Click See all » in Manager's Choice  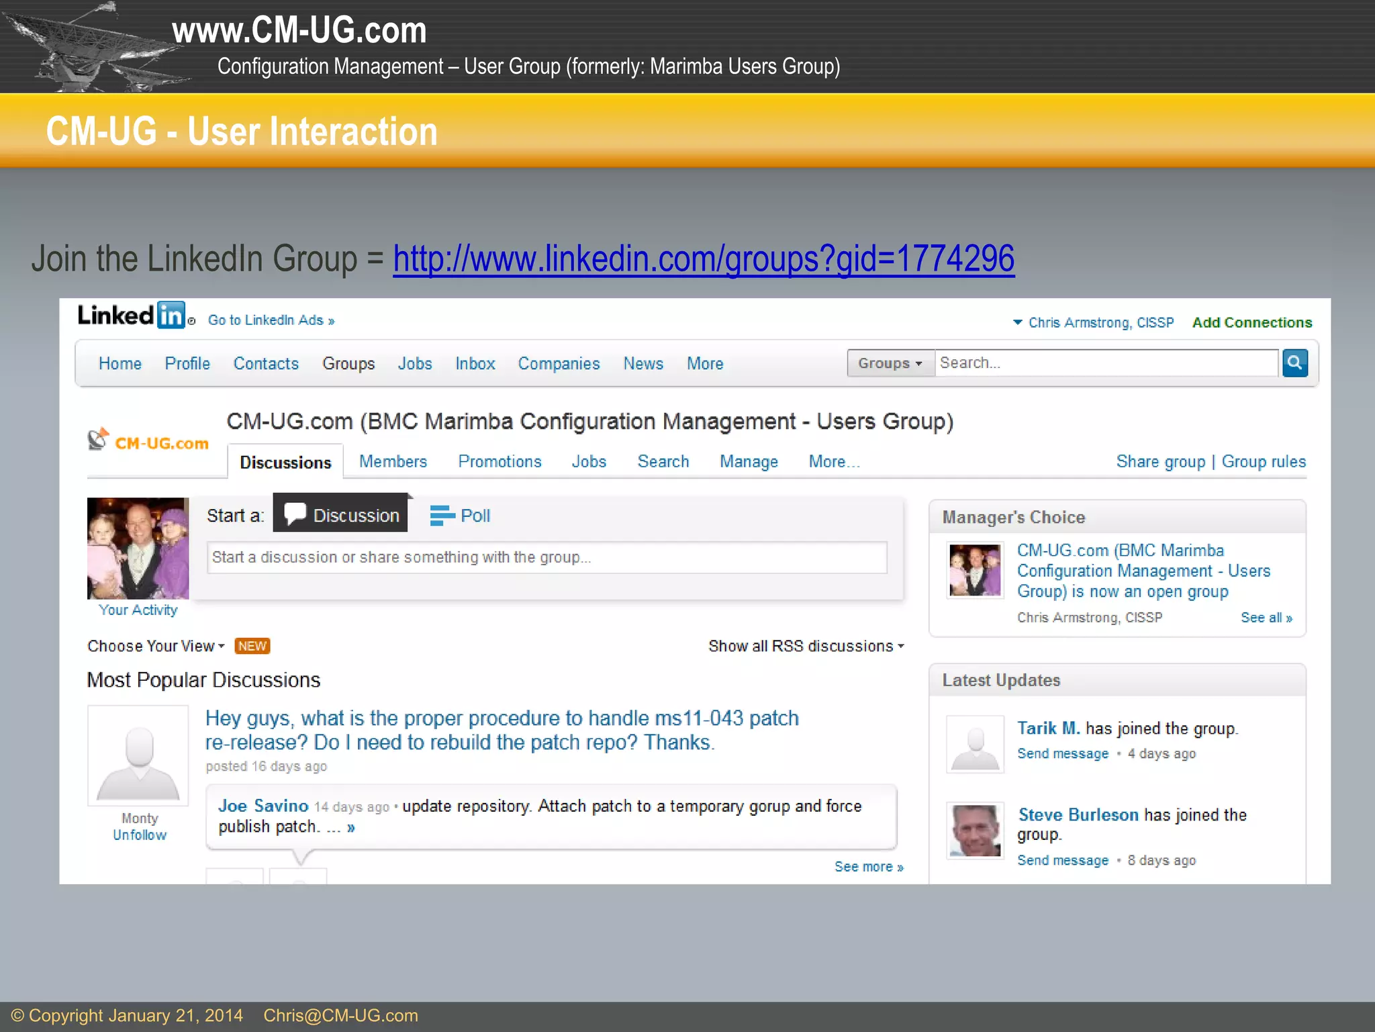[x=1266, y=618]
